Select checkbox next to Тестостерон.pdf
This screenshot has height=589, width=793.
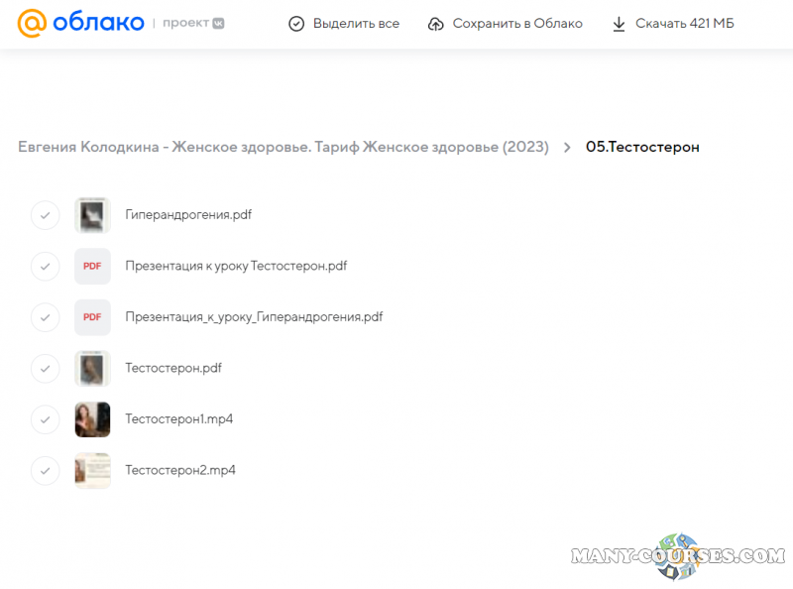point(46,369)
